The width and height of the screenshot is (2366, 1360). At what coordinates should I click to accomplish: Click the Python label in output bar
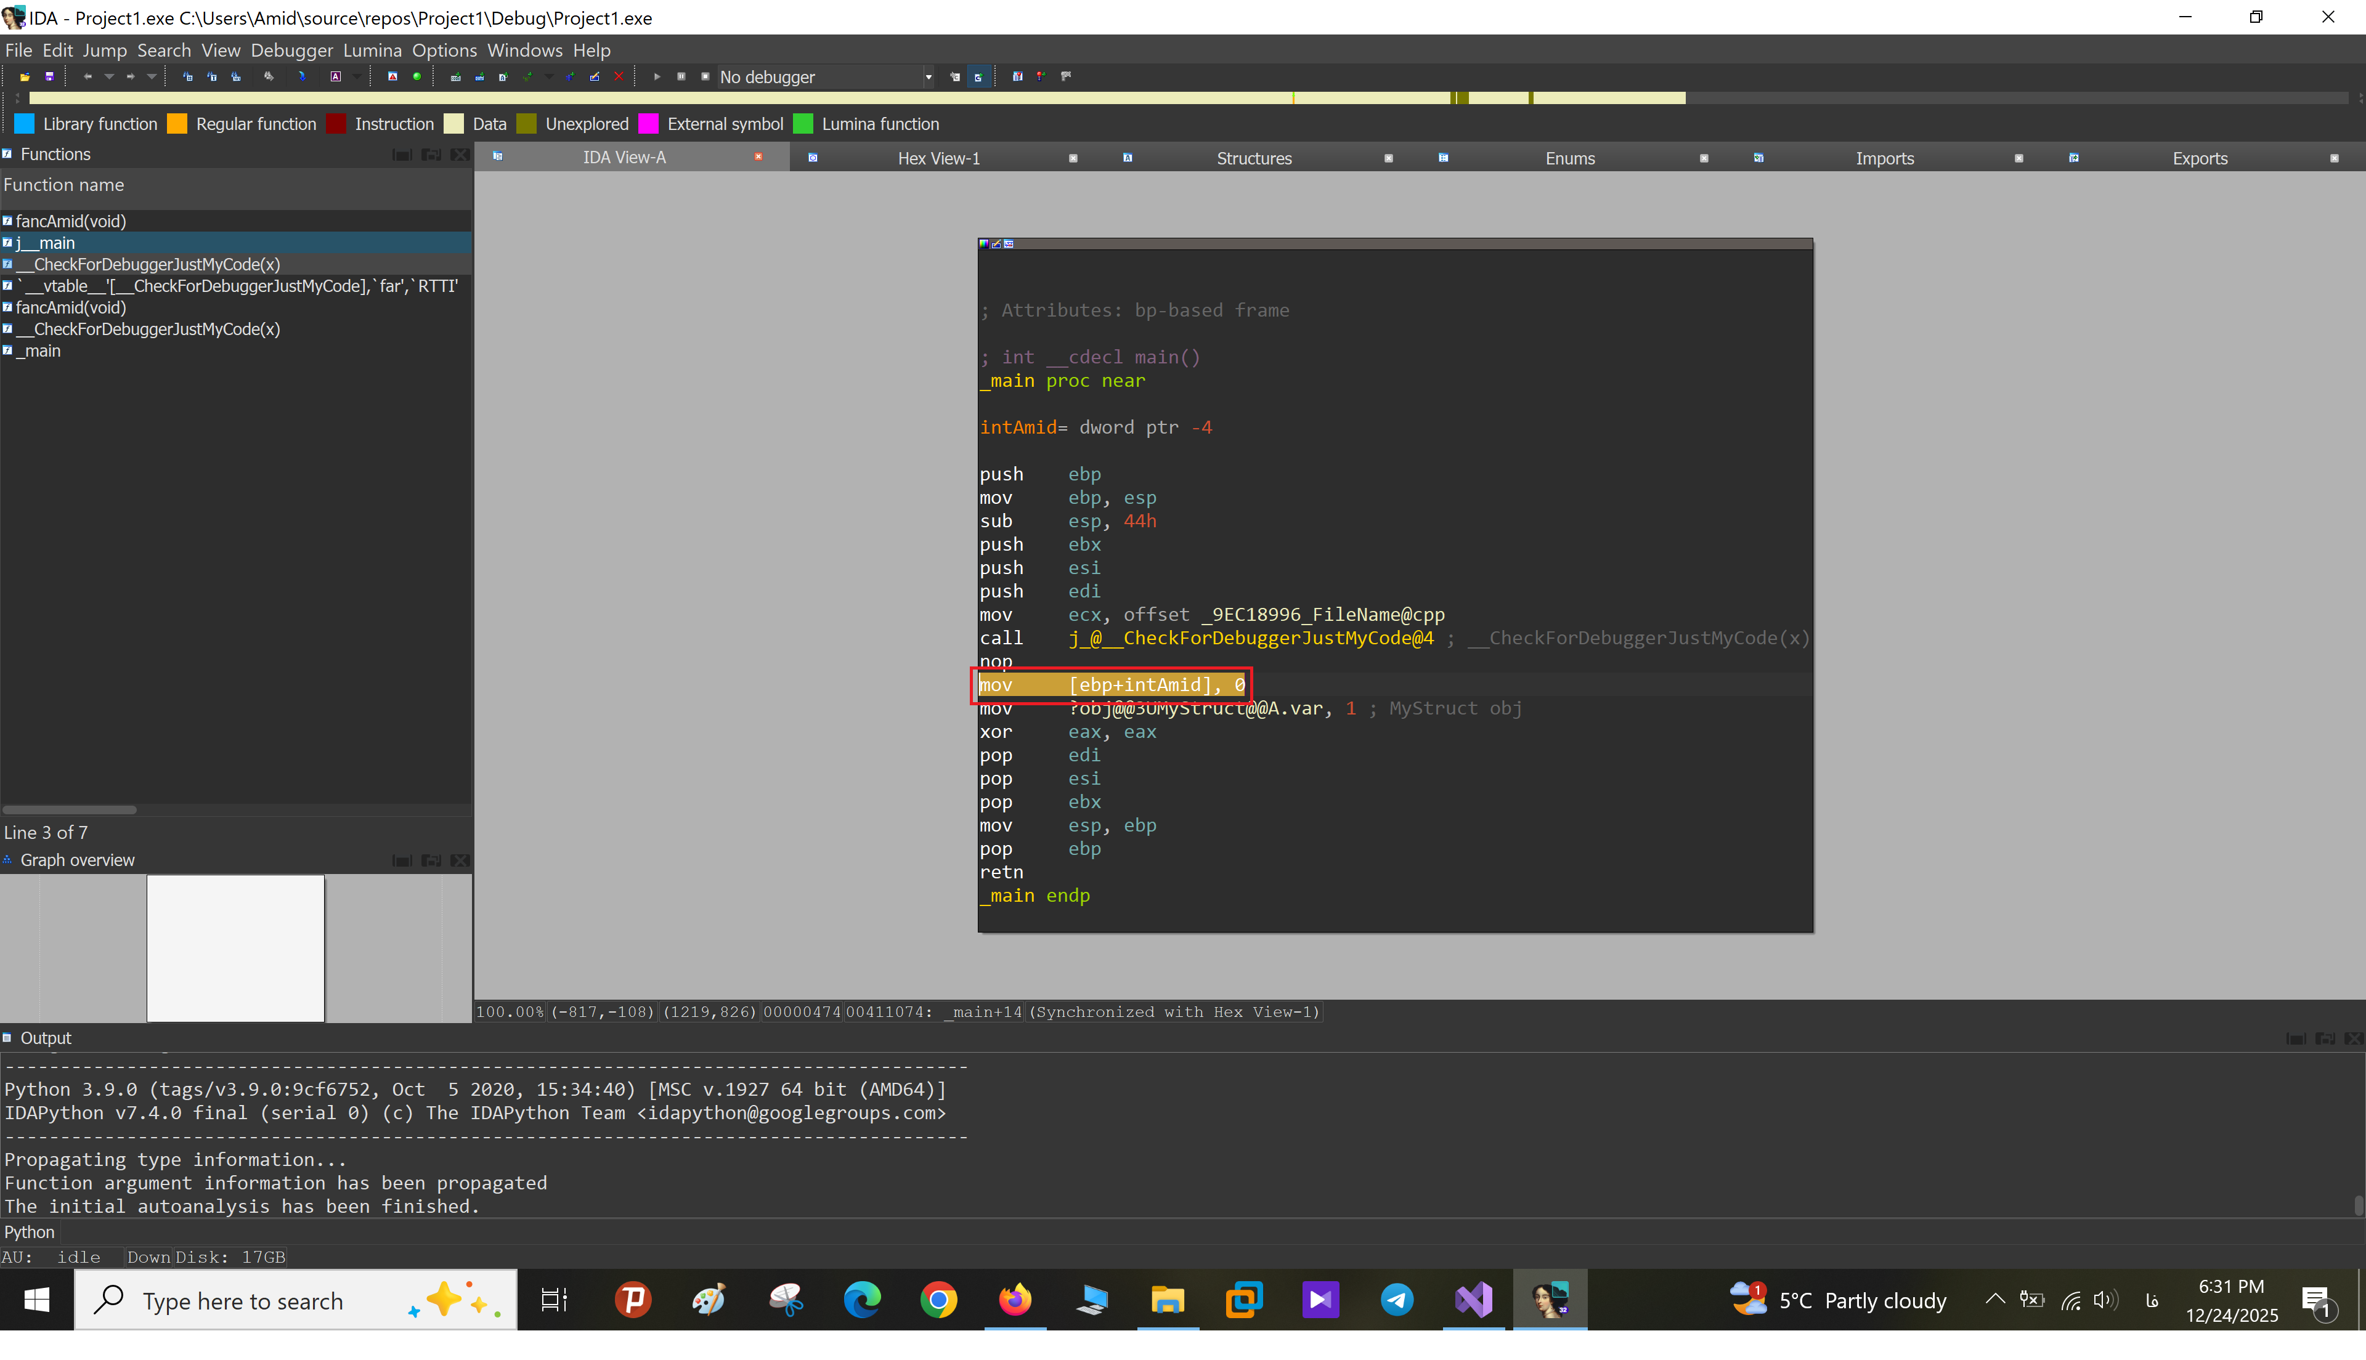[x=29, y=1232]
